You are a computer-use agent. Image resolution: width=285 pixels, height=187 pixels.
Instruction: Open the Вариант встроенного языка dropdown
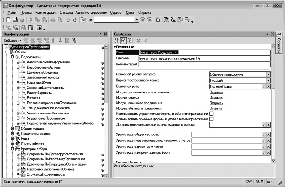(268, 80)
